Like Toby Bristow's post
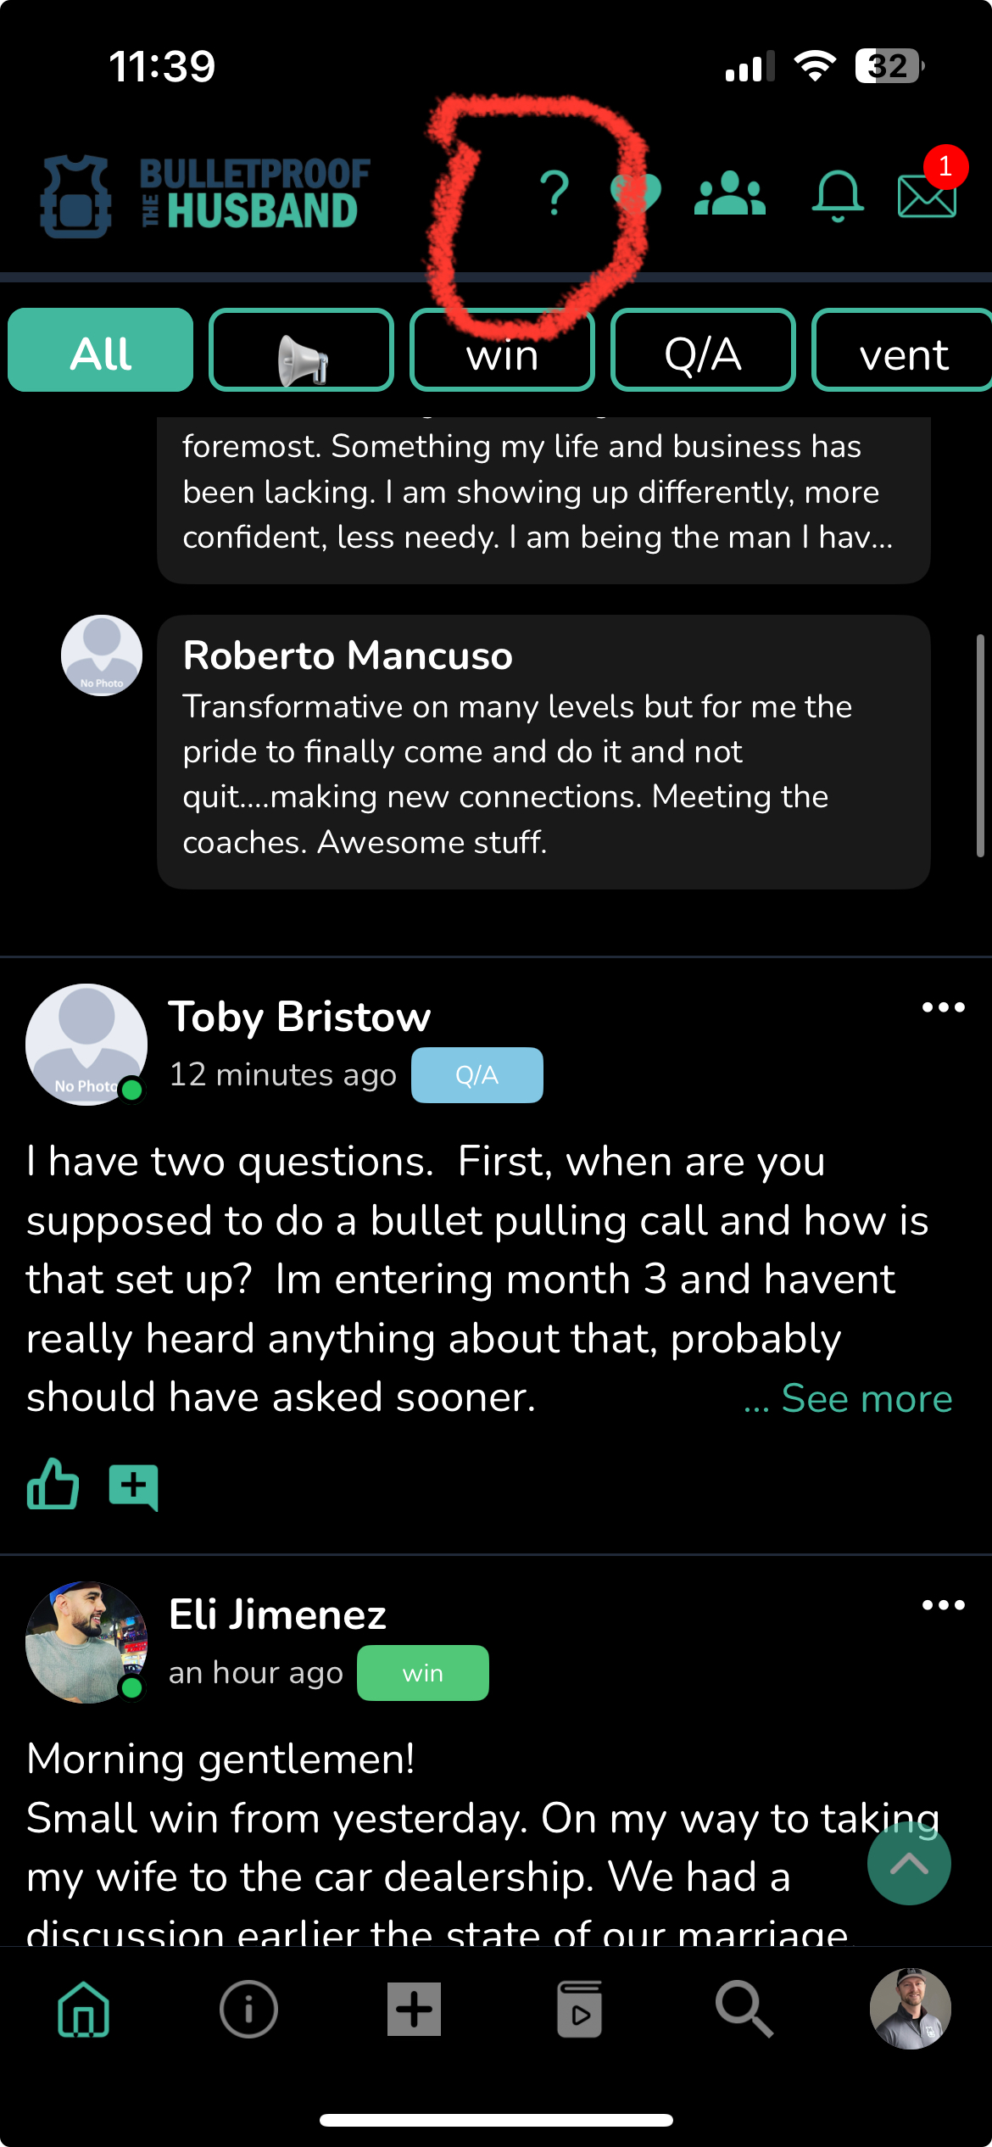 coord(53,1486)
